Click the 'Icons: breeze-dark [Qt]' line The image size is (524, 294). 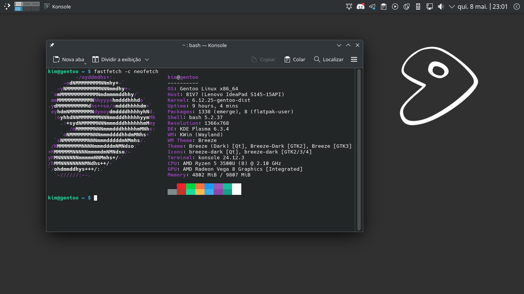pyautogui.click(x=240, y=152)
